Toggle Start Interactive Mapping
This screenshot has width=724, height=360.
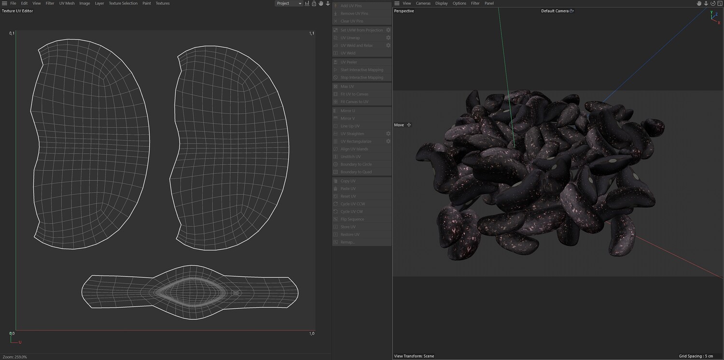pyautogui.click(x=362, y=70)
